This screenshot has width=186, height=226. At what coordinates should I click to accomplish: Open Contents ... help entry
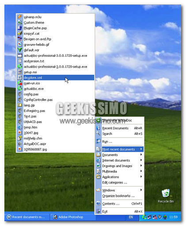point(119,203)
